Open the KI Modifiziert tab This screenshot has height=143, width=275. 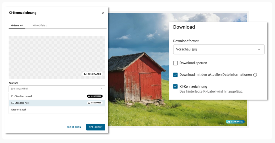click(39, 25)
